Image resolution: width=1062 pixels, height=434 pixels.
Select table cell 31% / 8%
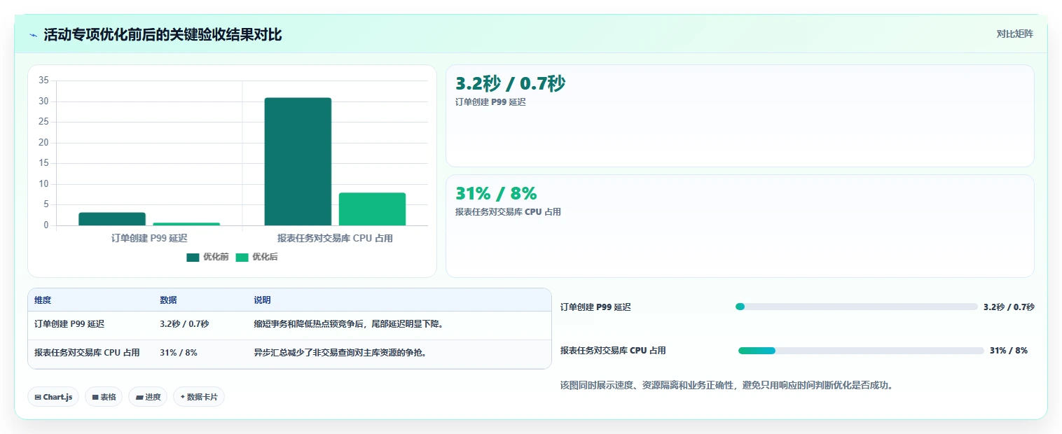(179, 353)
